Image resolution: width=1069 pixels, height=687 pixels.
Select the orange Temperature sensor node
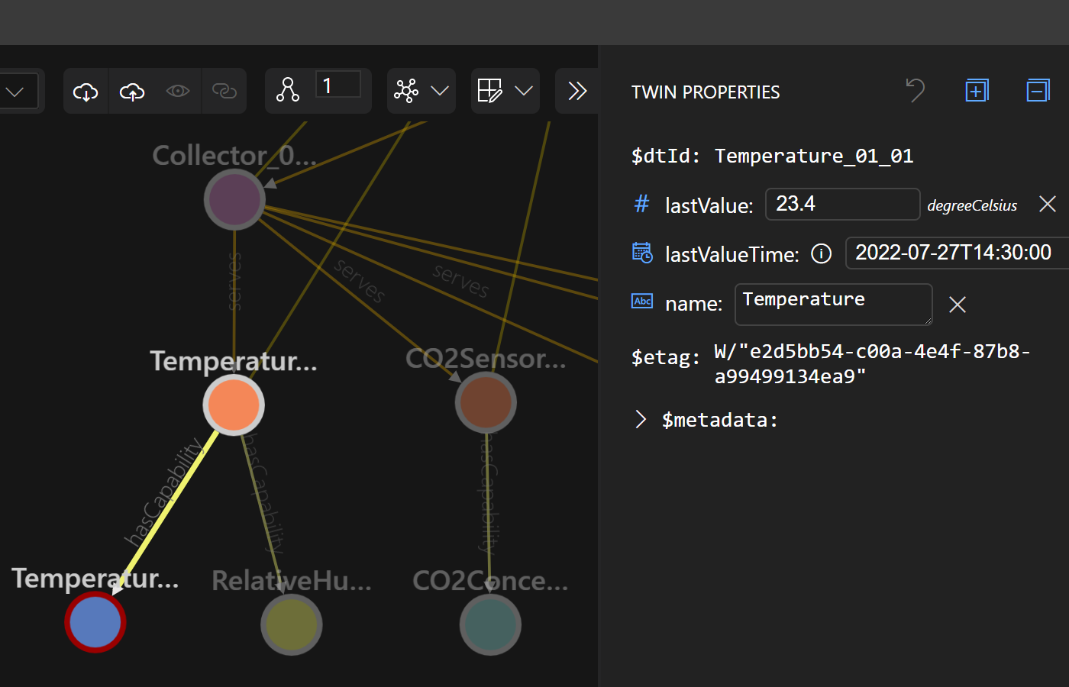(234, 405)
